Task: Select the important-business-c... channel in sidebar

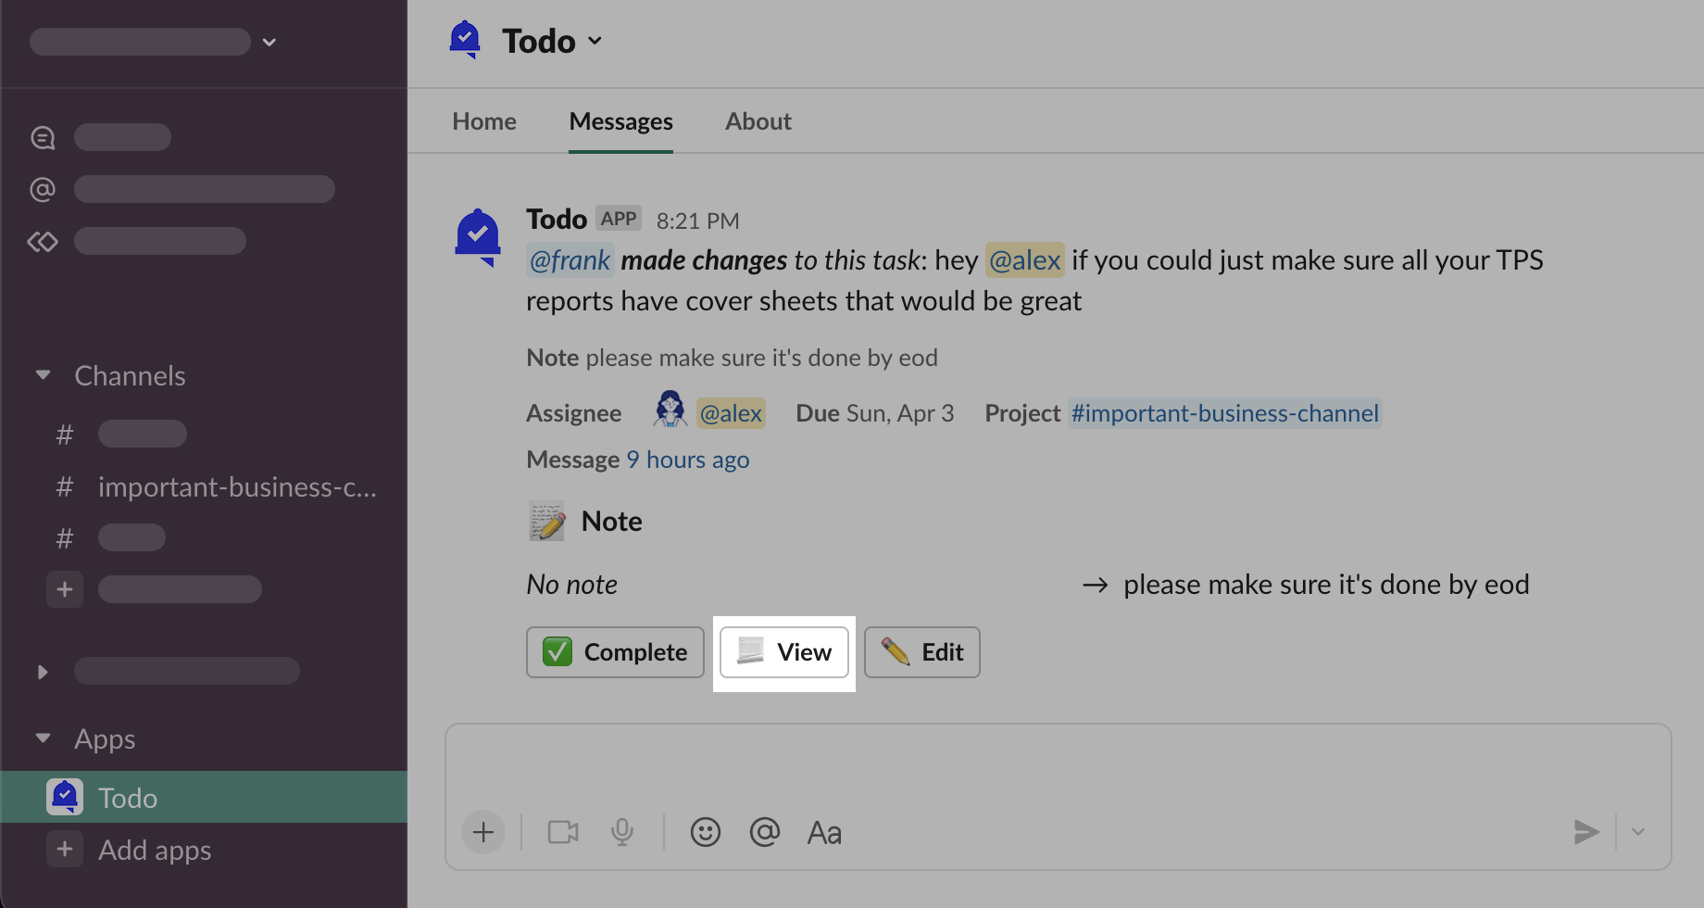Action: point(236,486)
